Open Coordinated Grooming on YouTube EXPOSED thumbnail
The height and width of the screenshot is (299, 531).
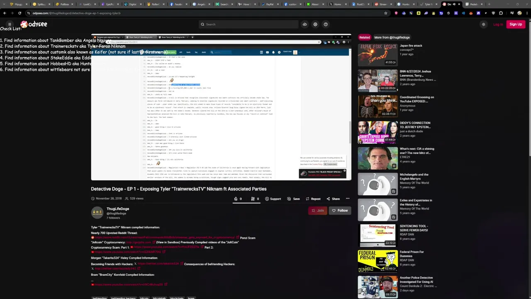(x=378, y=106)
